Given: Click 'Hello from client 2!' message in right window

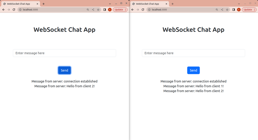Looking at the screenshot, I should tap(193, 91).
